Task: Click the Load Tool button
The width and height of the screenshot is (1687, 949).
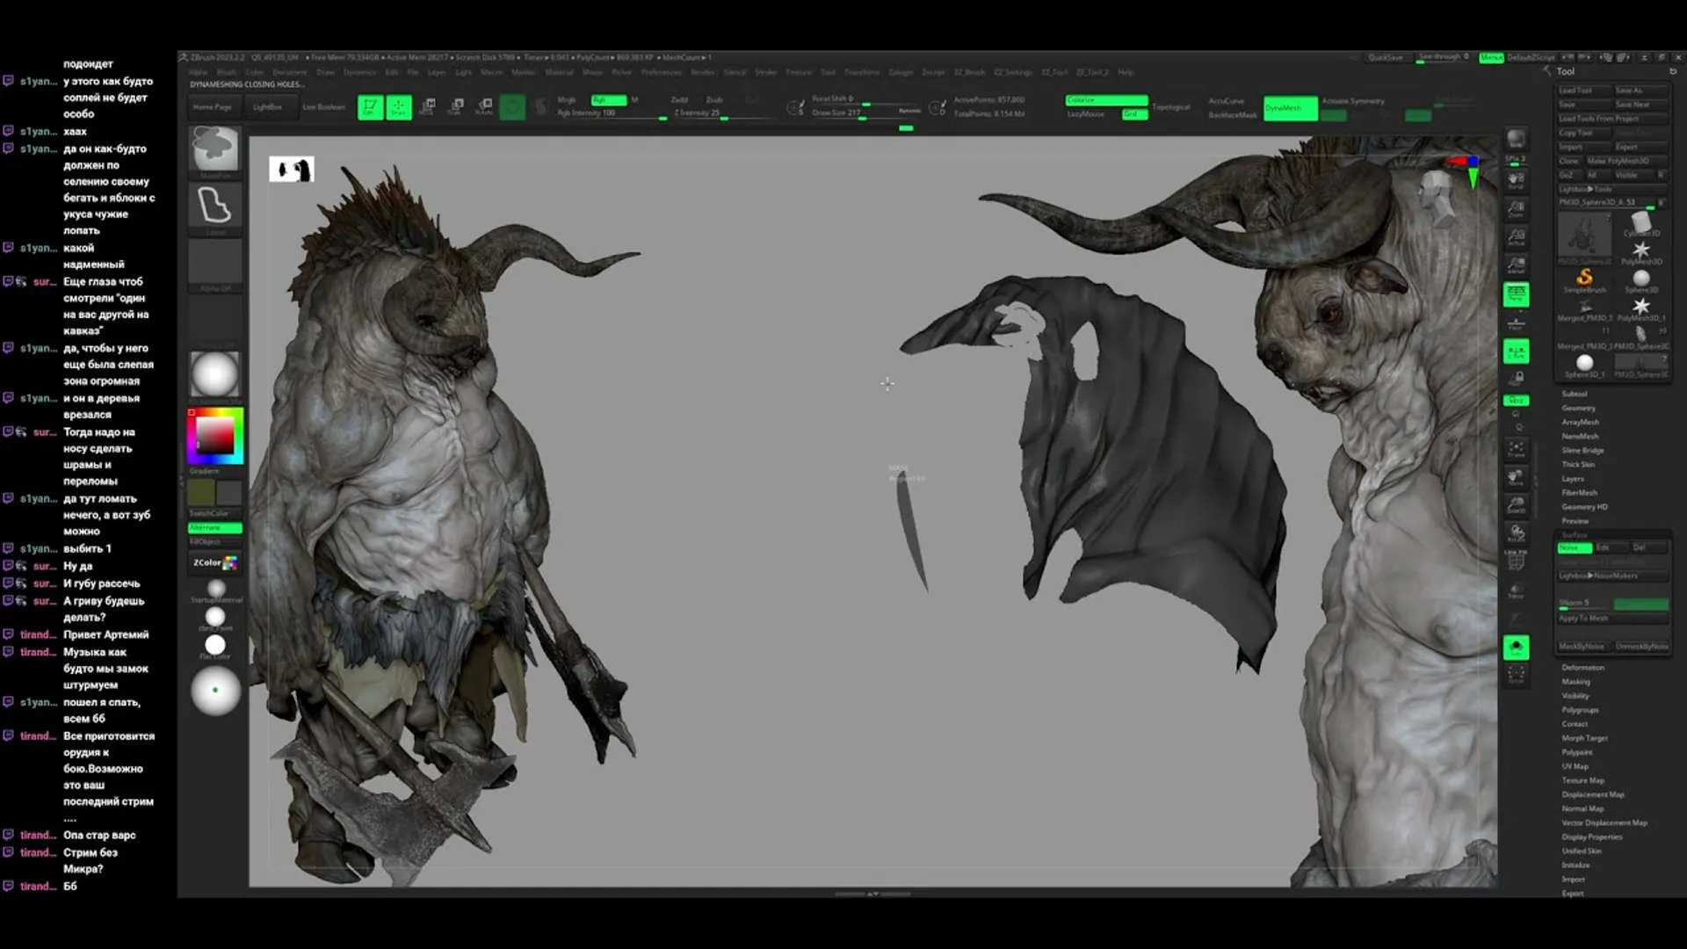Action: [x=1582, y=91]
